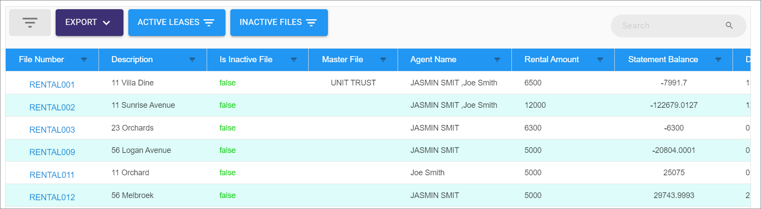The image size is (761, 209).
Task: Open file RENTAL012
Action: [52, 197]
